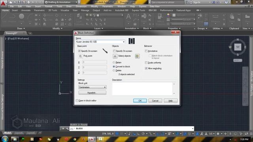Select the Retain radio option

click(x=114, y=62)
